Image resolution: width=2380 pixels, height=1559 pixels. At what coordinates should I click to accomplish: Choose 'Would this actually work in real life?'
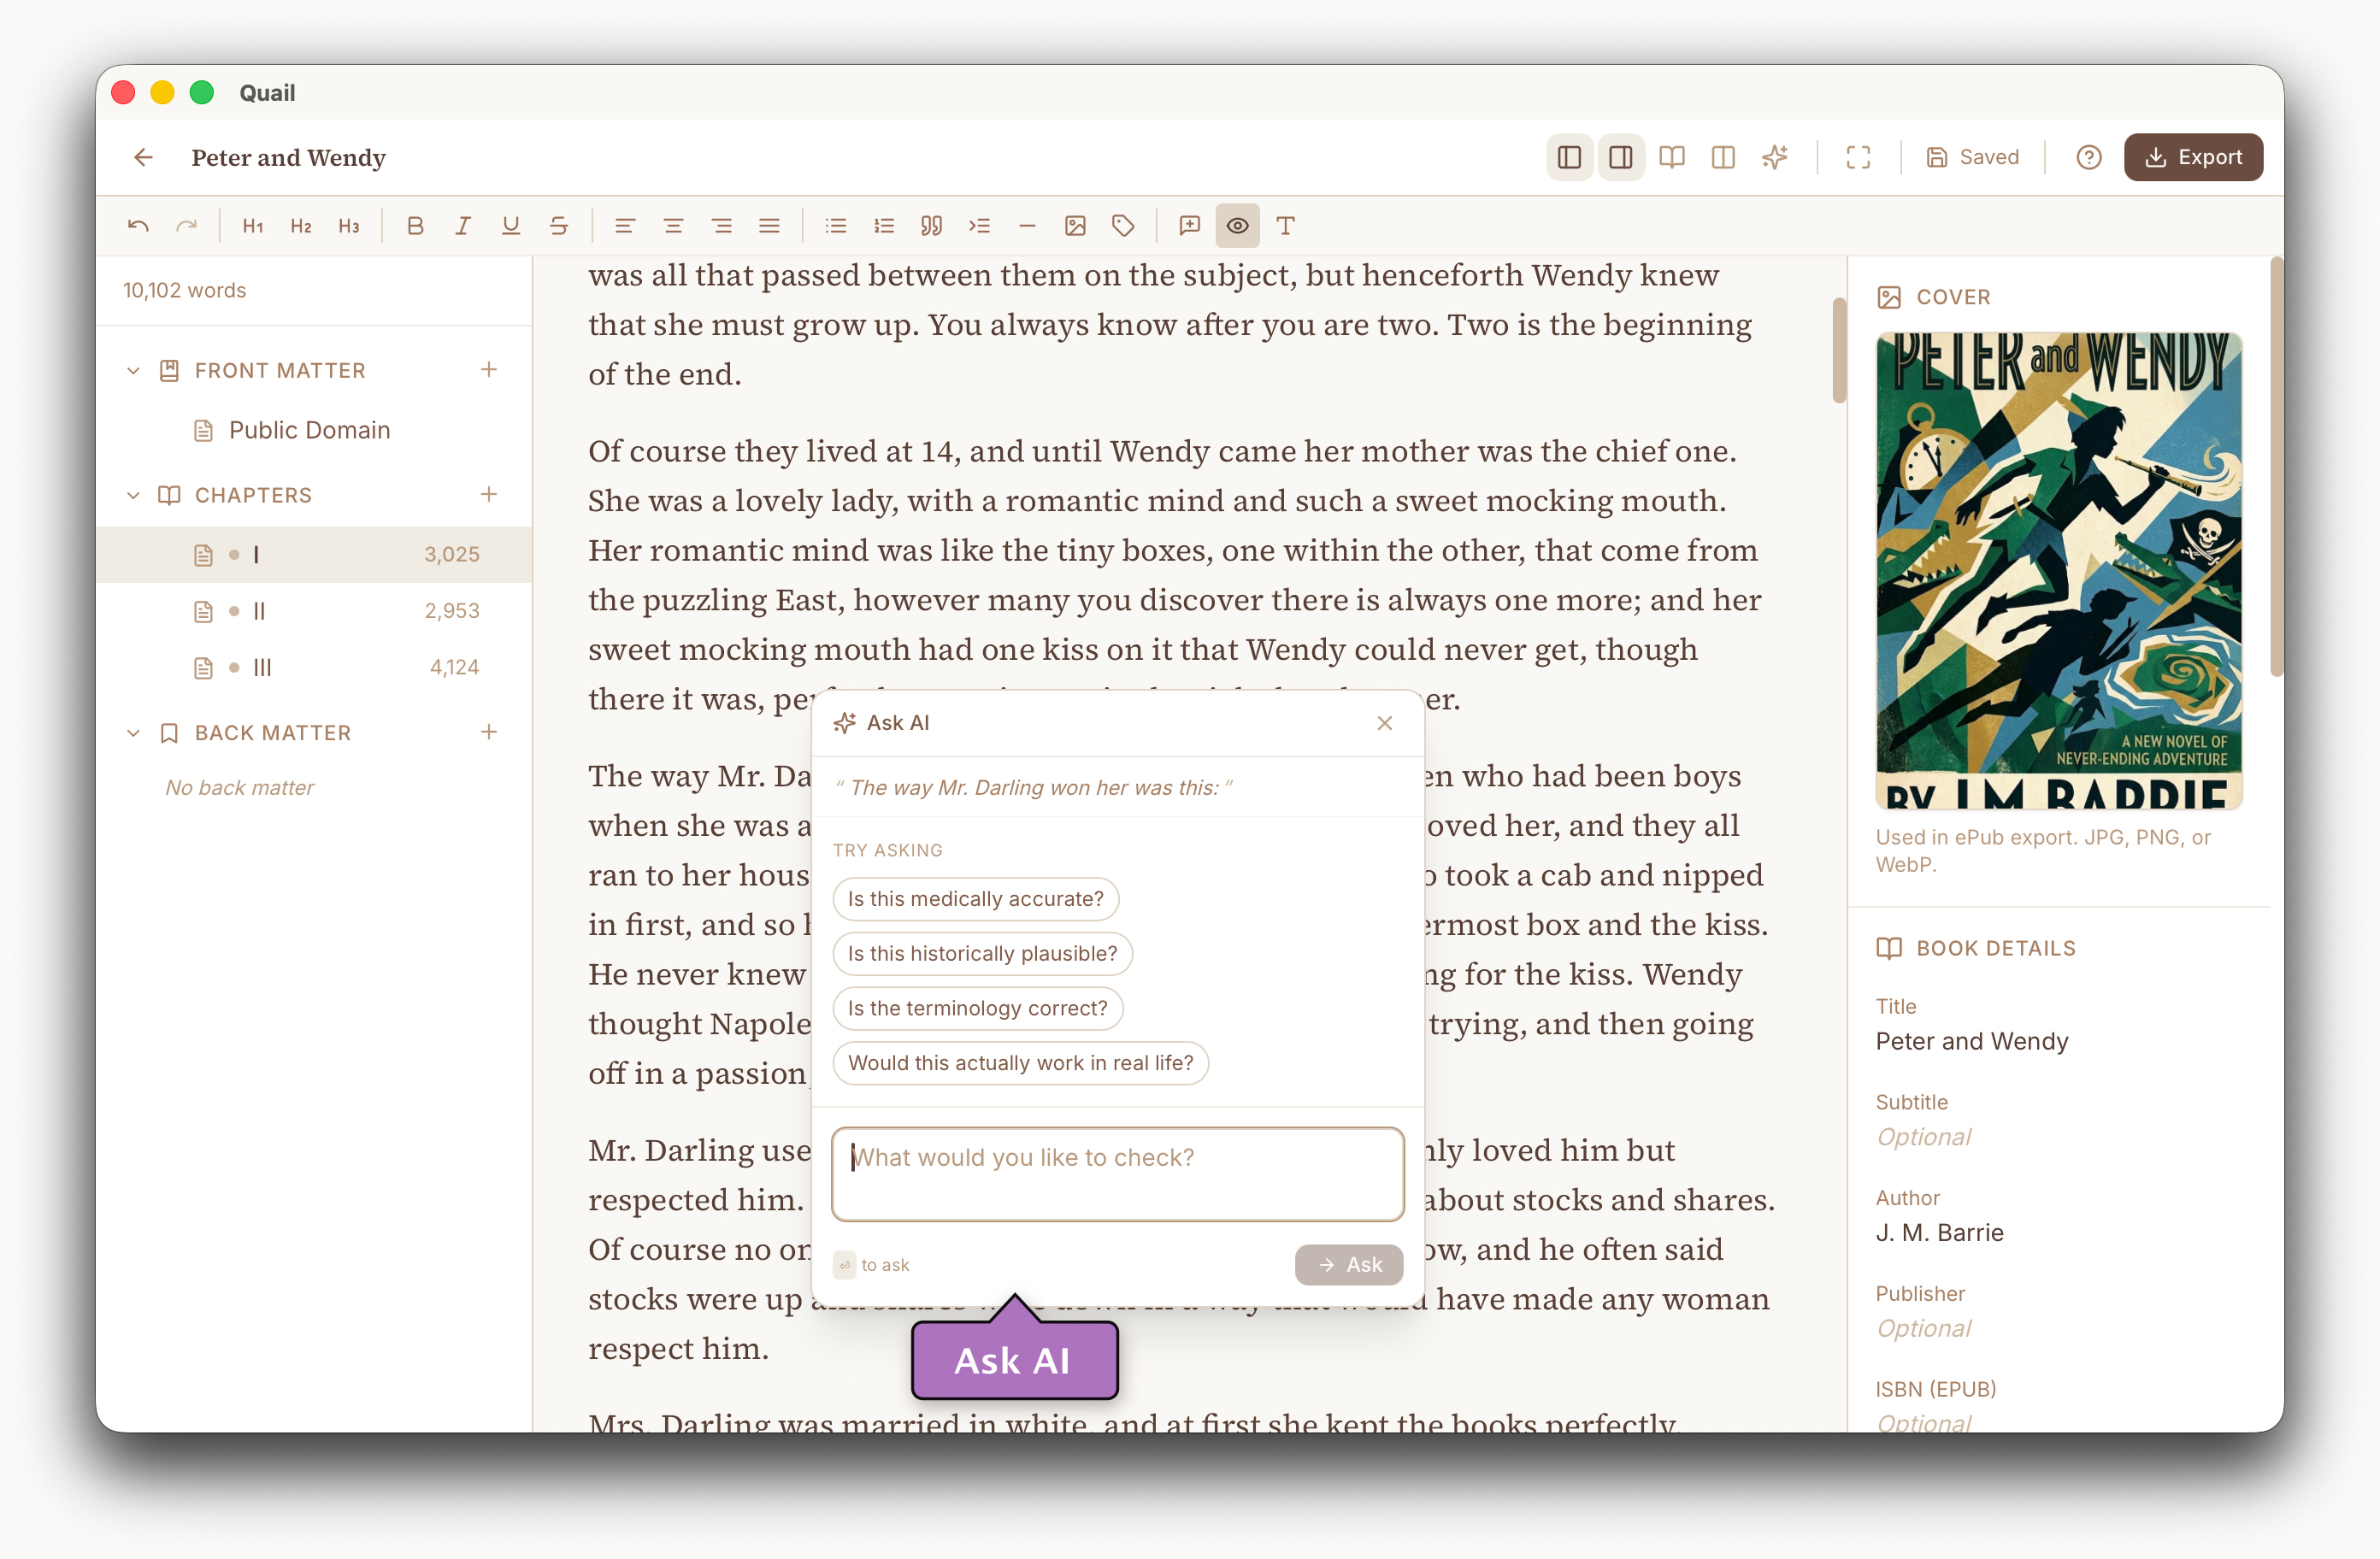click(1020, 1063)
